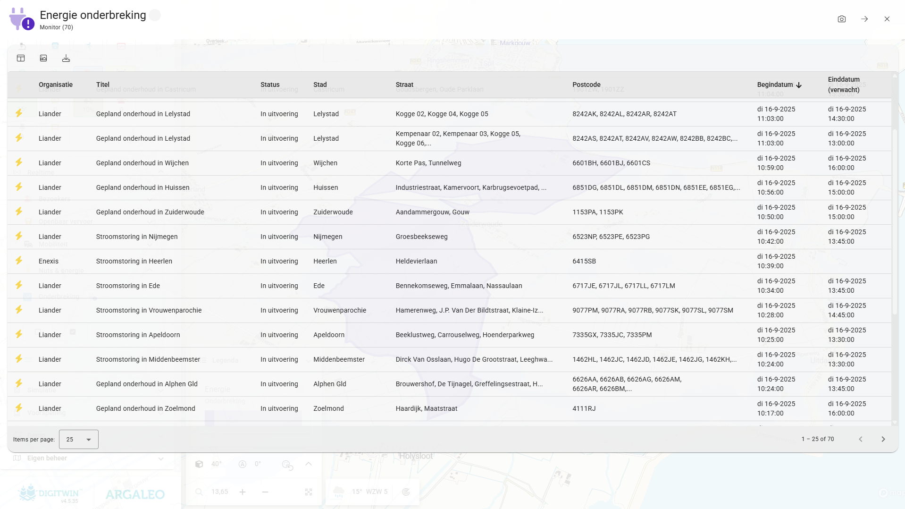Sort by the Organisatie column header
The height and width of the screenshot is (509, 905).
pos(56,85)
